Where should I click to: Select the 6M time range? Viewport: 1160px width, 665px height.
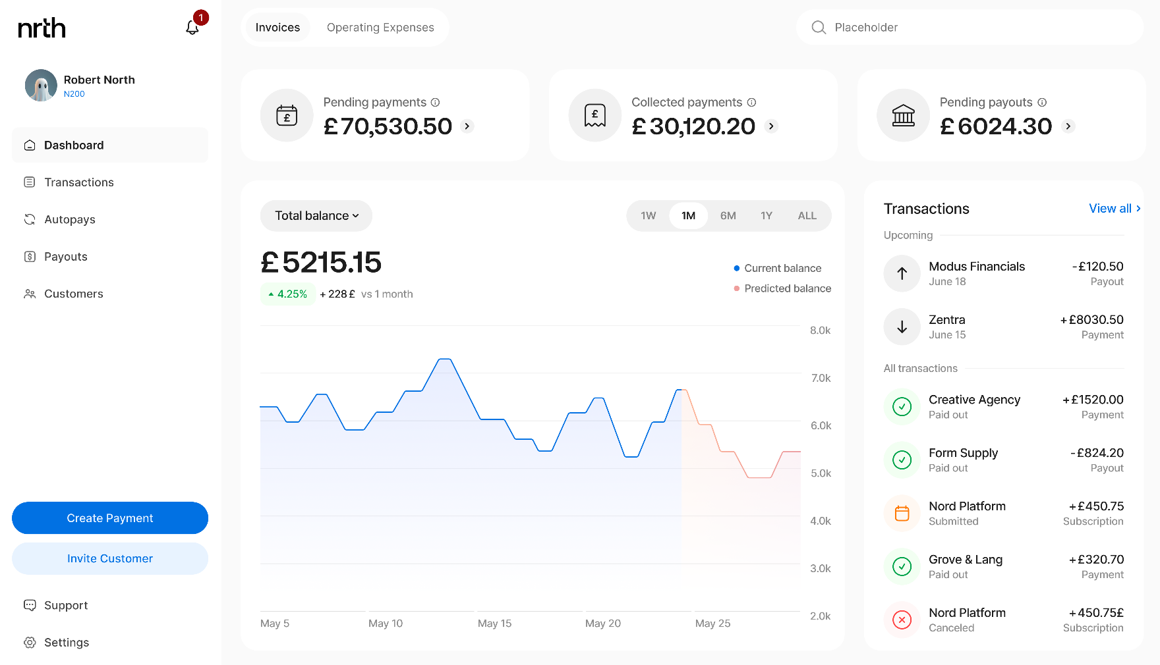coord(728,216)
